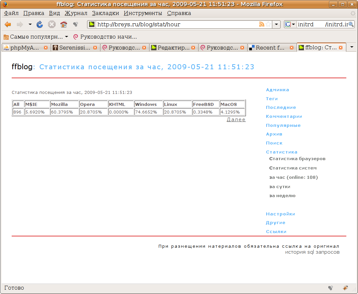Reload the page with the refresh icon
This screenshot has height=294, width=358.
click(40, 24)
